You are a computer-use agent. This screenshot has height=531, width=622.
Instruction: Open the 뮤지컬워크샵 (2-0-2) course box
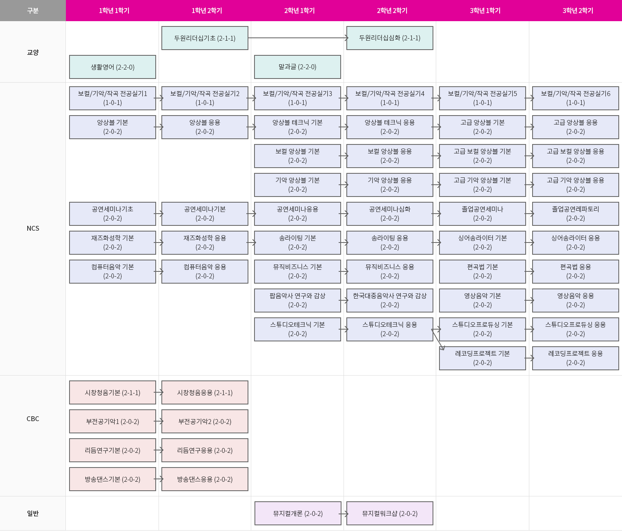click(390, 514)
